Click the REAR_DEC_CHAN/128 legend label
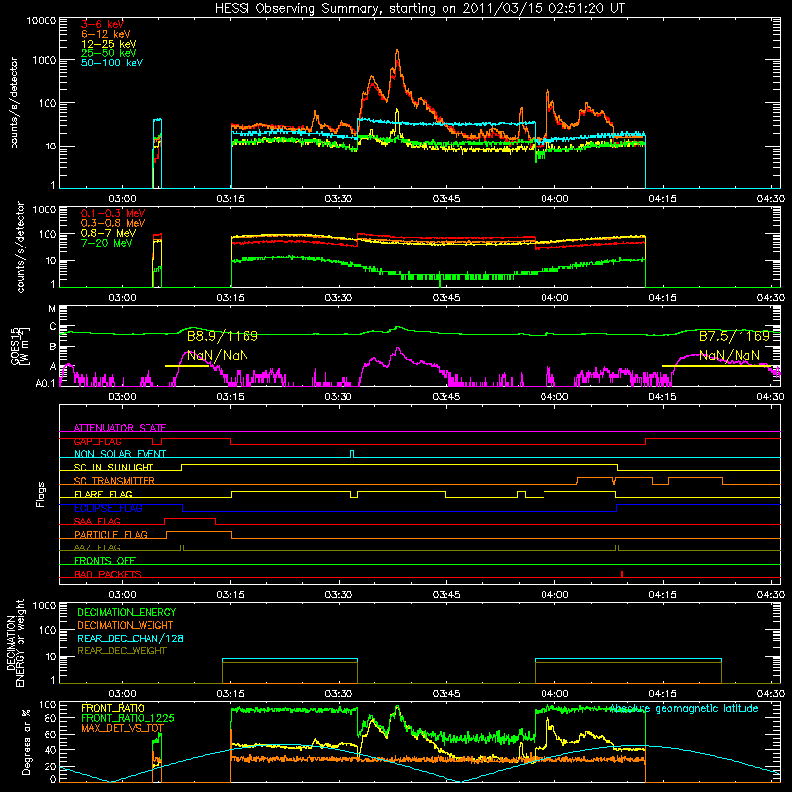This screenshot has height=792, width=792. 131,638
